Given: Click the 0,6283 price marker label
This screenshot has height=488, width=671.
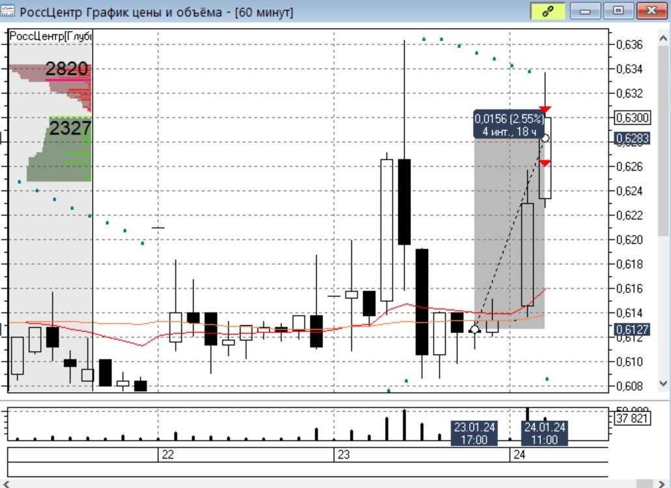Looking at the screenshot, I should (x=633, y=139).
